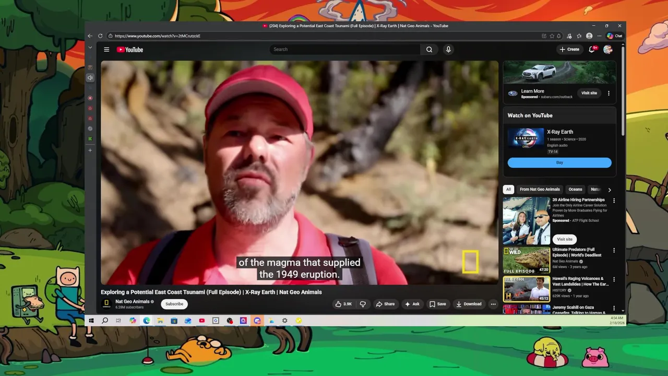Add this page to favorites star
668x376 pixels.
pyautogui.click(x=552, y=36)
